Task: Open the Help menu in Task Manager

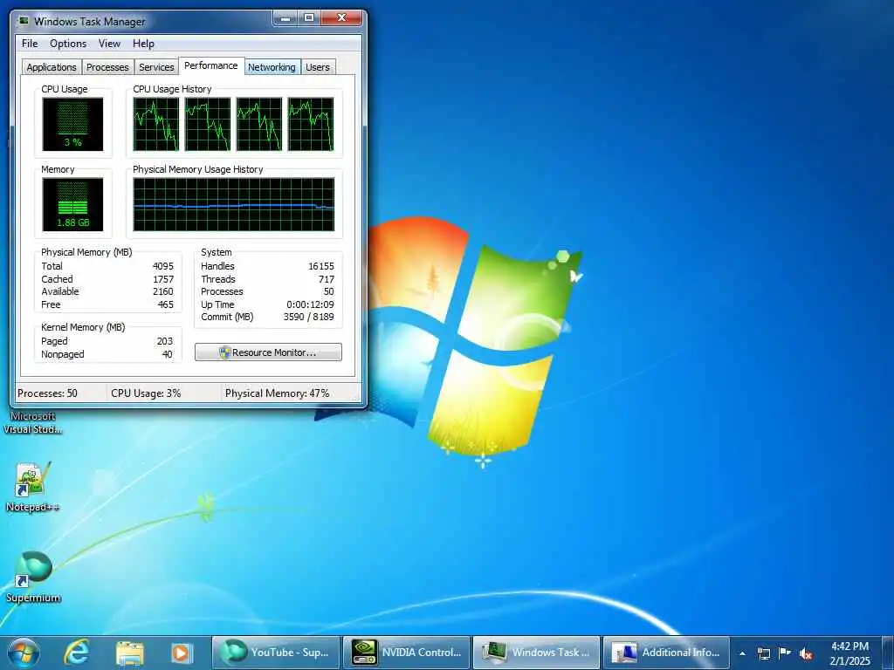Action: (x=144, y=44)
